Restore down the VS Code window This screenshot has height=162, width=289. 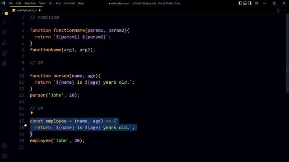click(x=274, y=3)
